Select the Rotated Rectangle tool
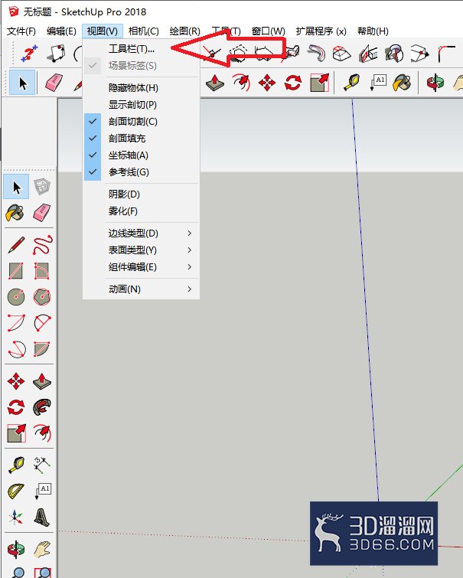 pyautogui.click(x=41, y=271)
